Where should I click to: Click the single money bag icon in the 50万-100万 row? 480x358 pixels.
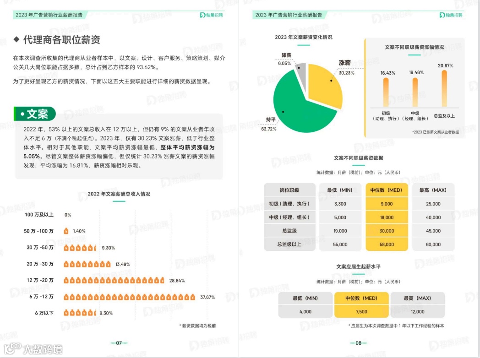(x=66, y=231)
